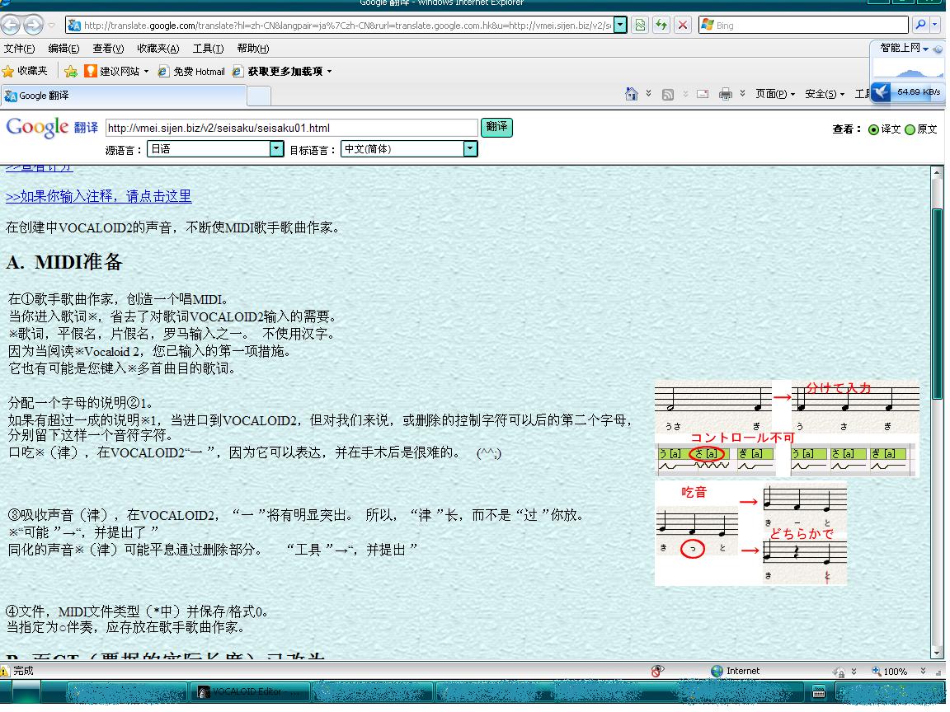Click the warning icon beside 完成 status
Viewport: 950px width, 712px height.
tap(5, 671)
